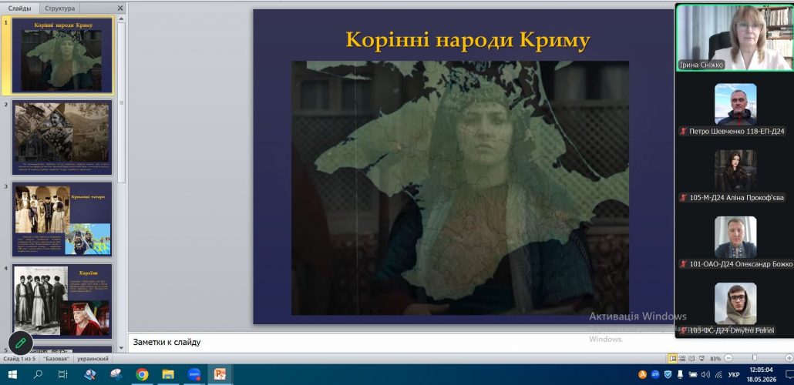This screenshot has height=385, width=794.
Task: Click into the Заметки к слайду notes field
Action: click(400, 342)
